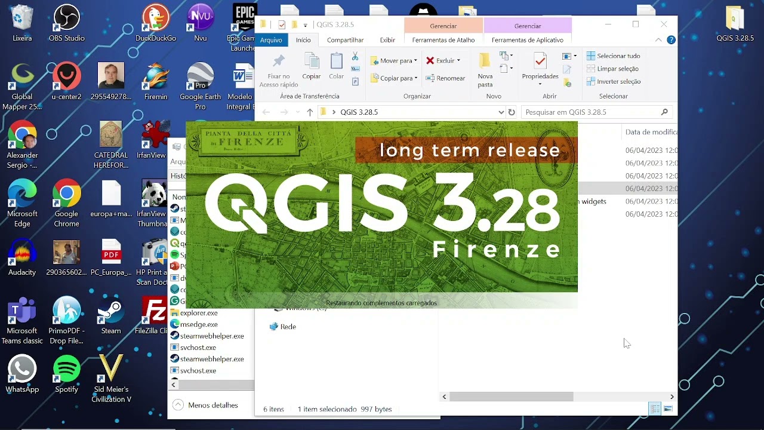This screenshot has width=764, height=430.
Task: Select the FileZilla desktop shortcut
Action: [x=153, y=316]
